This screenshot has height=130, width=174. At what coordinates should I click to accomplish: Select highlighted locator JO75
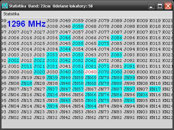[104, 43]
